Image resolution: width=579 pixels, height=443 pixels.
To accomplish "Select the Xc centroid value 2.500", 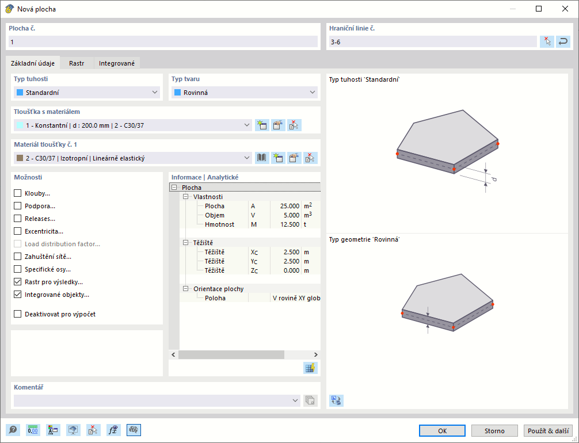I will tap(291, 252).
